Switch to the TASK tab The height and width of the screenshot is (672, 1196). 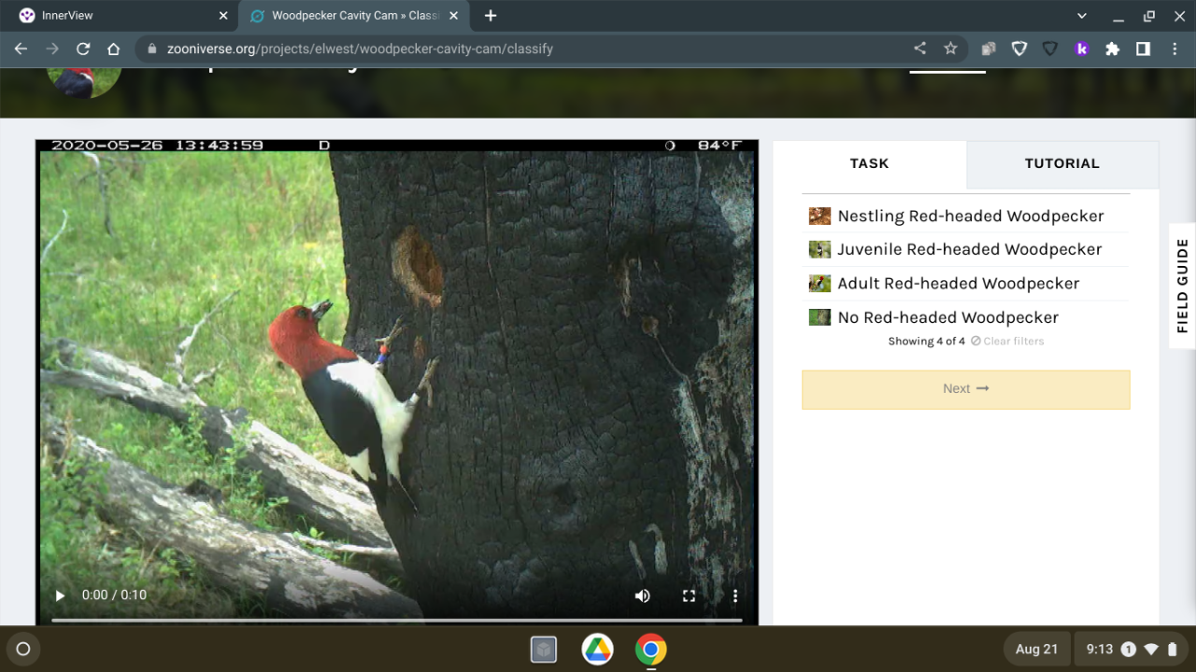click(x=869, y=163)
